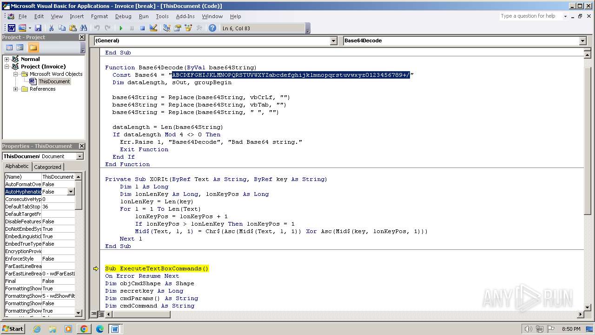Open the Debug menu
595x335 pixels.
tap(123, 16)
